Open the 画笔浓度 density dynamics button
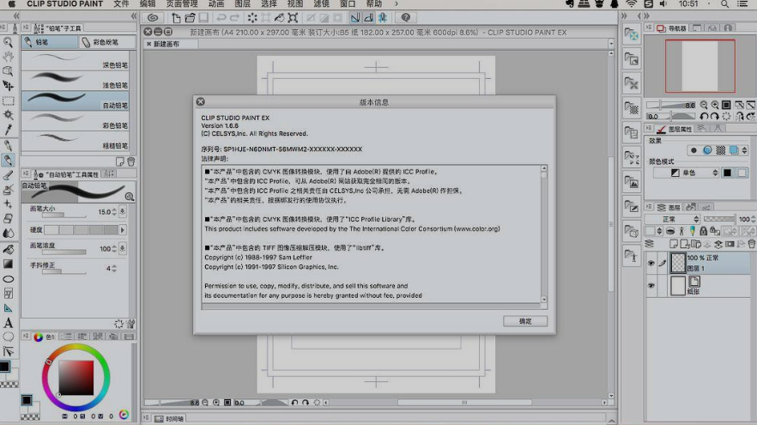Screen dimensions: 757x425 click(x=123, y=248)
